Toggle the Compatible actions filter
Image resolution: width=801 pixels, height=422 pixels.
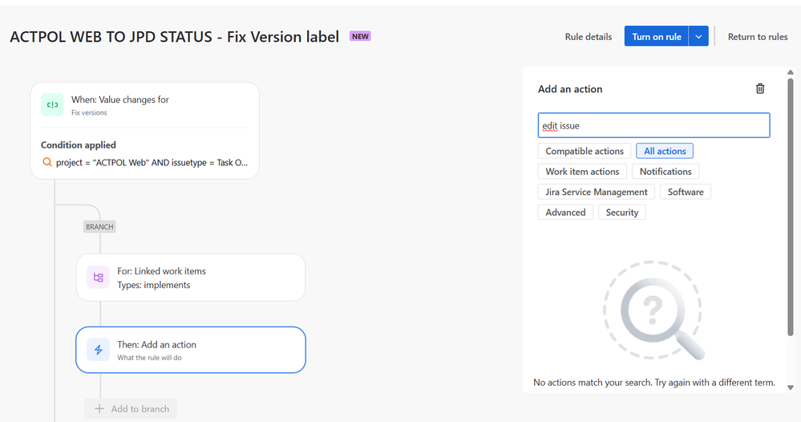tap(585, 151)
